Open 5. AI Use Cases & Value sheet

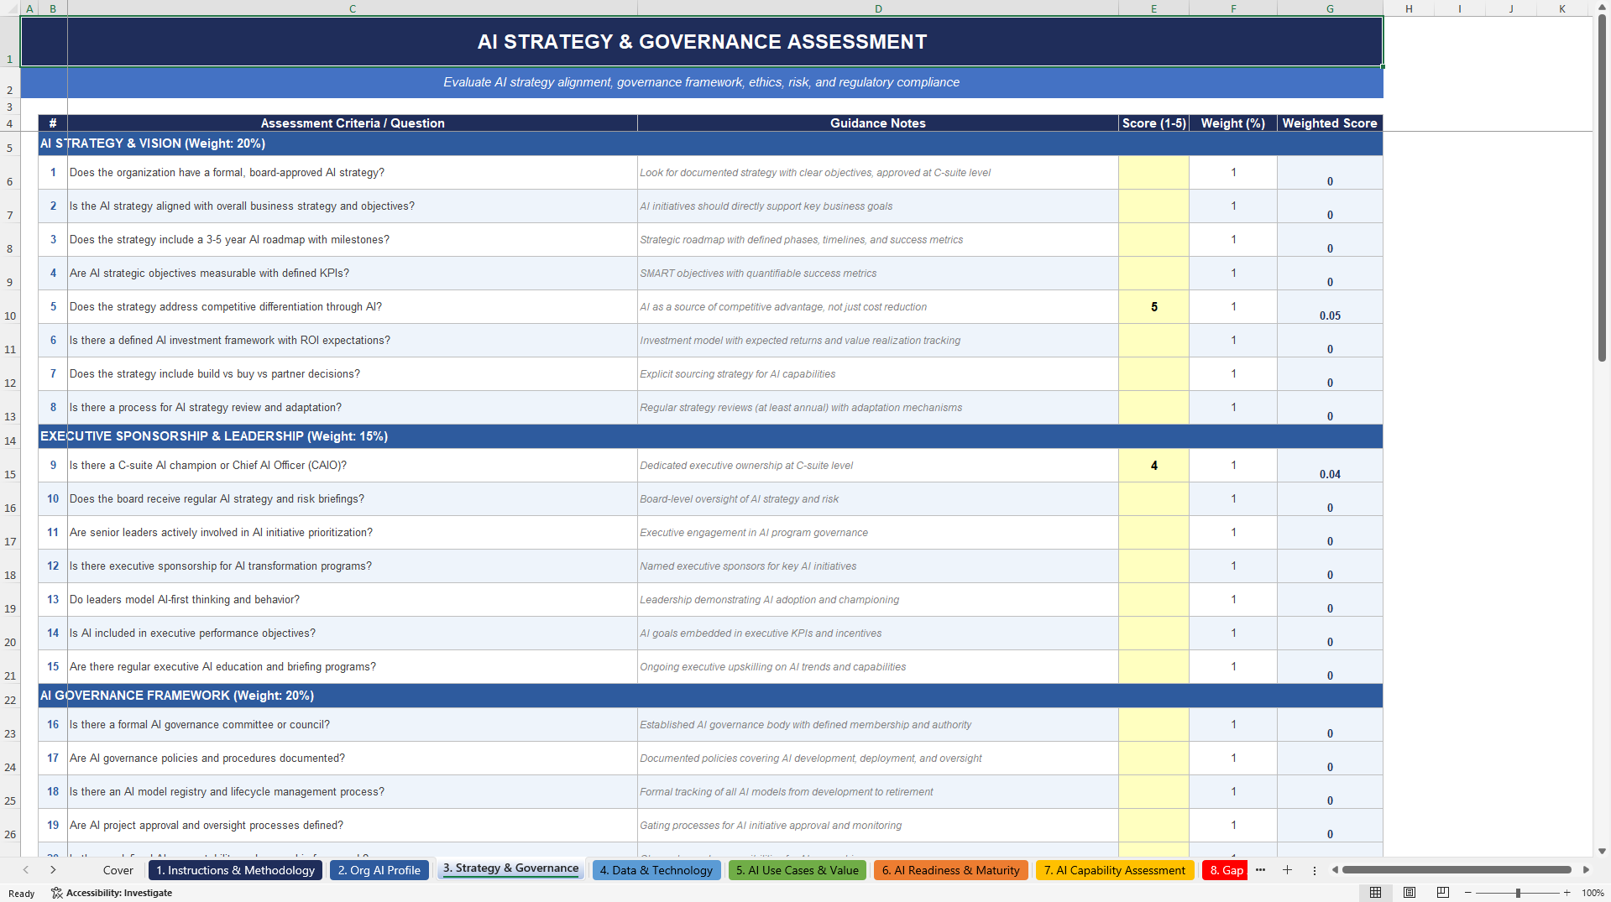(x=797, y=870)
